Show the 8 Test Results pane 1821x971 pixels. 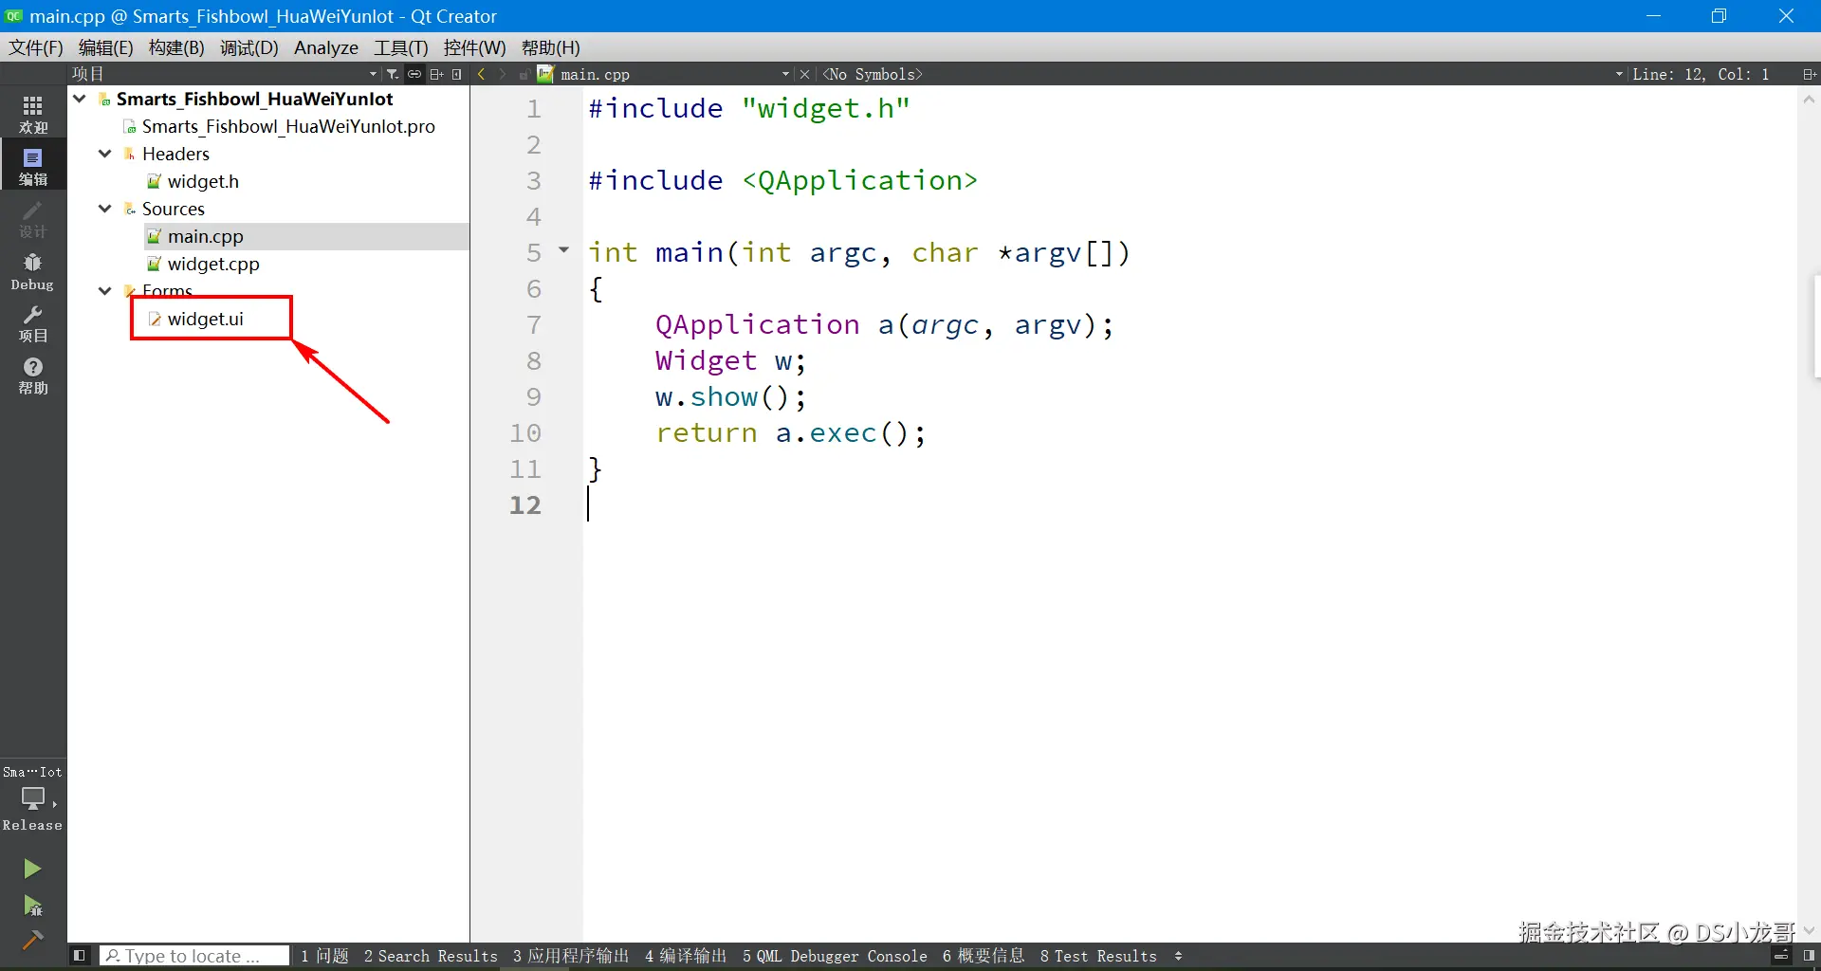1098,956
